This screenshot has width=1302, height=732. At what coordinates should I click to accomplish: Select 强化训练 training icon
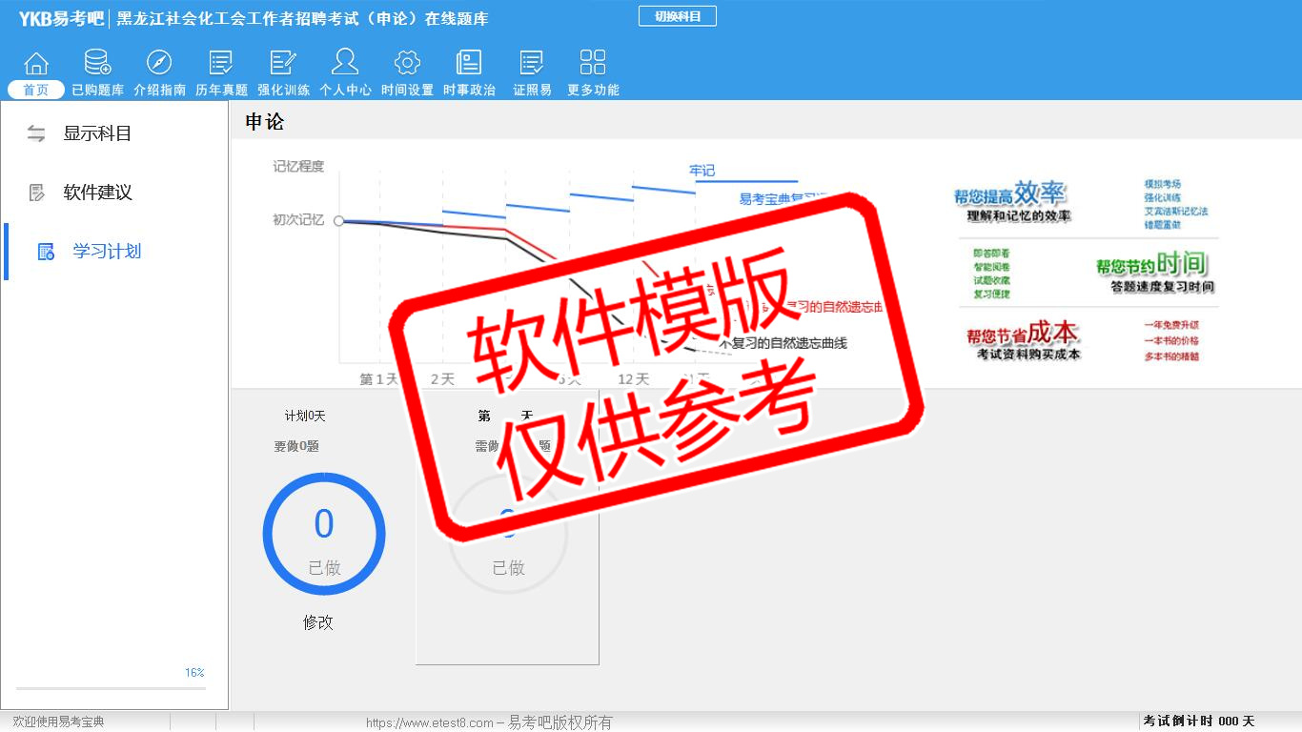[283, 64]
